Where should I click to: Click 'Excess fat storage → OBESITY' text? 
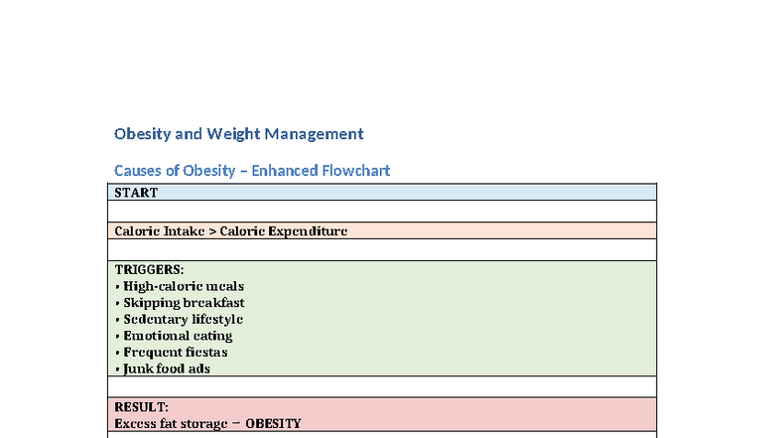pyautogui.click(x=208, y=423)
